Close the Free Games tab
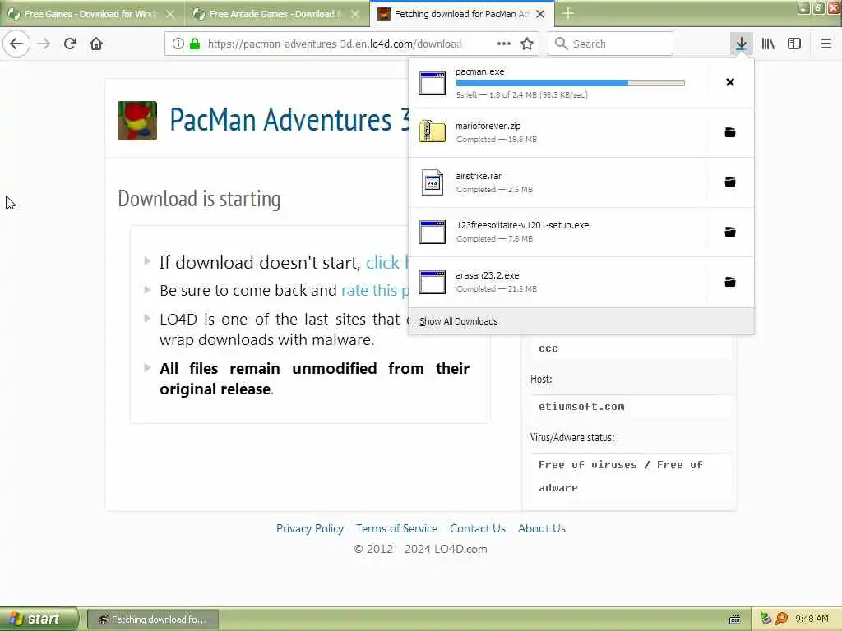The image size is (842, 631). pyautogui.click(x=170, y=14)
